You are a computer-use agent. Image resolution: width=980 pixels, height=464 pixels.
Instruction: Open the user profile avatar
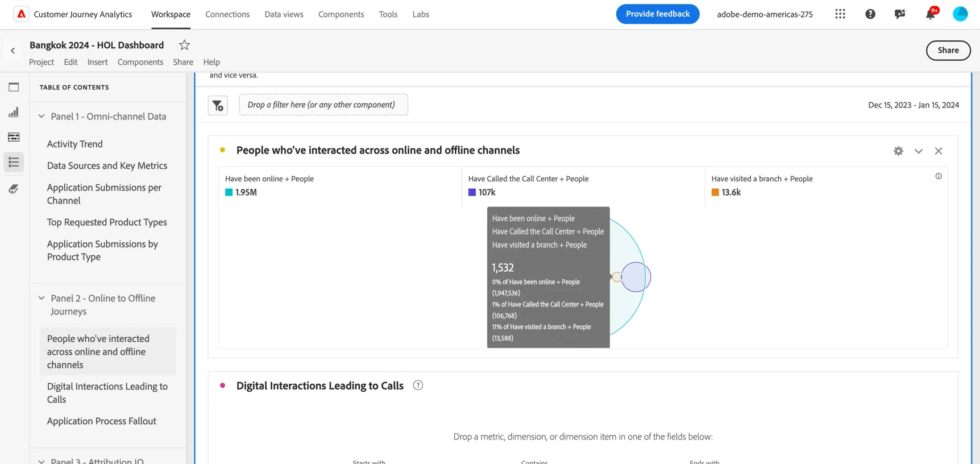coord(960,14)
